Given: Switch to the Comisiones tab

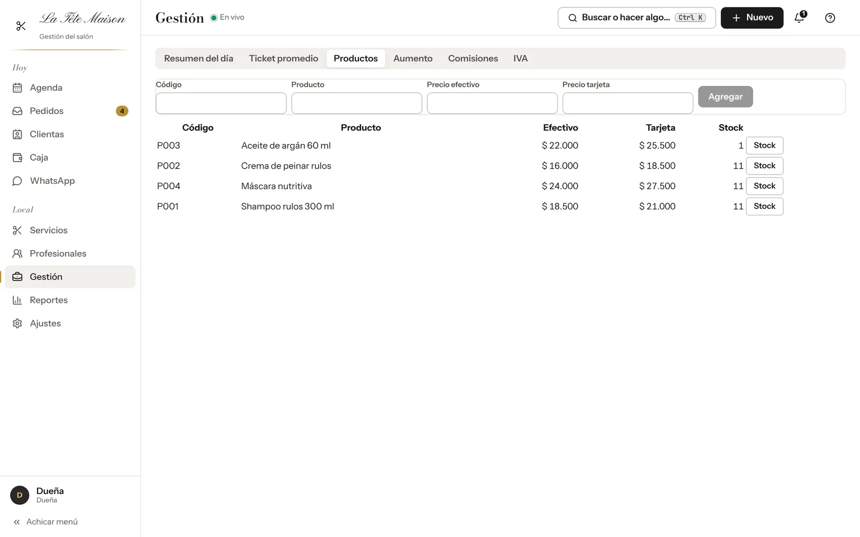Looking at the screenshot, I should pos(473,59).
